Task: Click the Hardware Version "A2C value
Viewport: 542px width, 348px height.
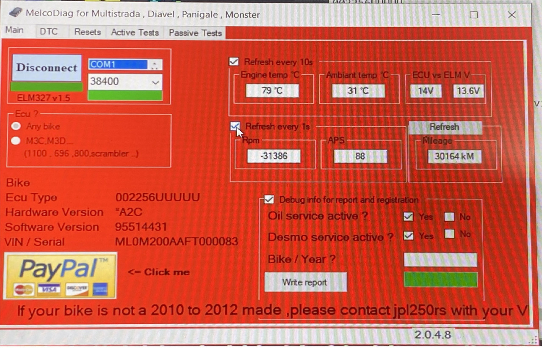Action: coord(128,212)
